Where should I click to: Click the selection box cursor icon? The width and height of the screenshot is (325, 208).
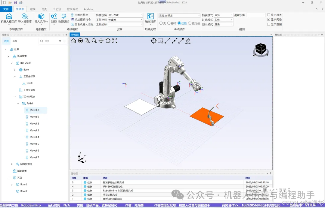[160, 41]
